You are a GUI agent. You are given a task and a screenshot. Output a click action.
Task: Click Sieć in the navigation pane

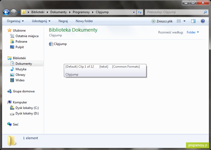pyautogui.click(x=13, y=124)
